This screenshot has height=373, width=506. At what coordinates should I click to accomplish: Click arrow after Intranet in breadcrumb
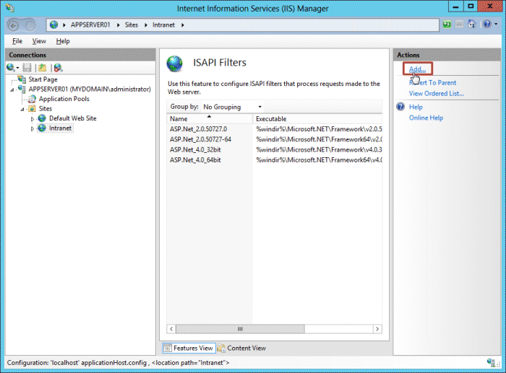183,25
